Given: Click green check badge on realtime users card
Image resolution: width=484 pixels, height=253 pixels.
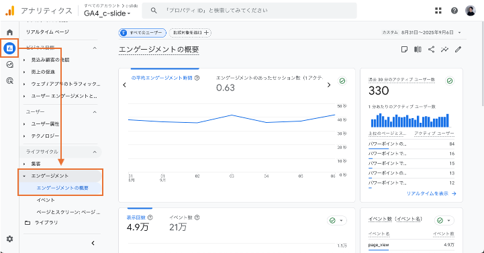Looking at the screenshot, I should 450,81.
